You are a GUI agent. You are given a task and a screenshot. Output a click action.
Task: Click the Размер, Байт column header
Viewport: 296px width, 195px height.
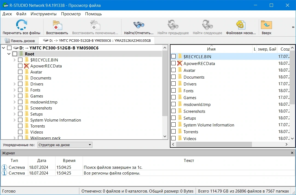pyautogui.click(x=267, y=49)
